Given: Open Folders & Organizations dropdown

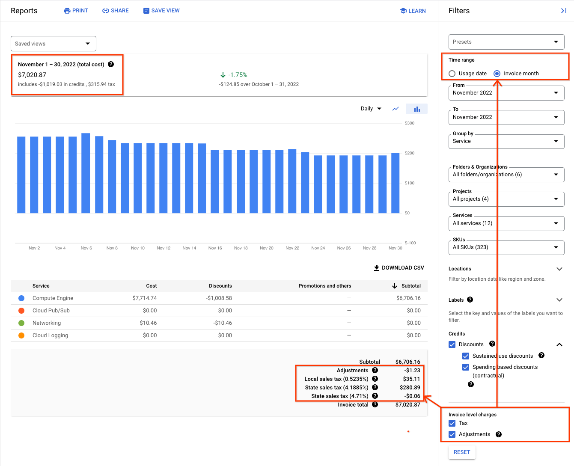Looking at the screenshot, I should pyautogui.click(x=506, y=174).
